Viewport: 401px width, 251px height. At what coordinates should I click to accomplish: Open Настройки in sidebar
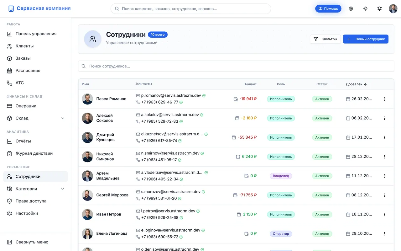click(x=35, y=213)
